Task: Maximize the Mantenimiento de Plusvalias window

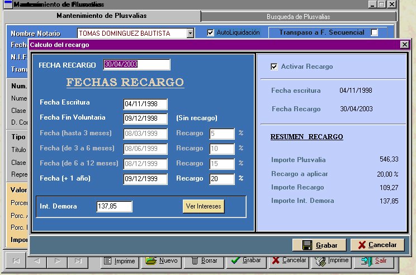Action: click(381, 4)
